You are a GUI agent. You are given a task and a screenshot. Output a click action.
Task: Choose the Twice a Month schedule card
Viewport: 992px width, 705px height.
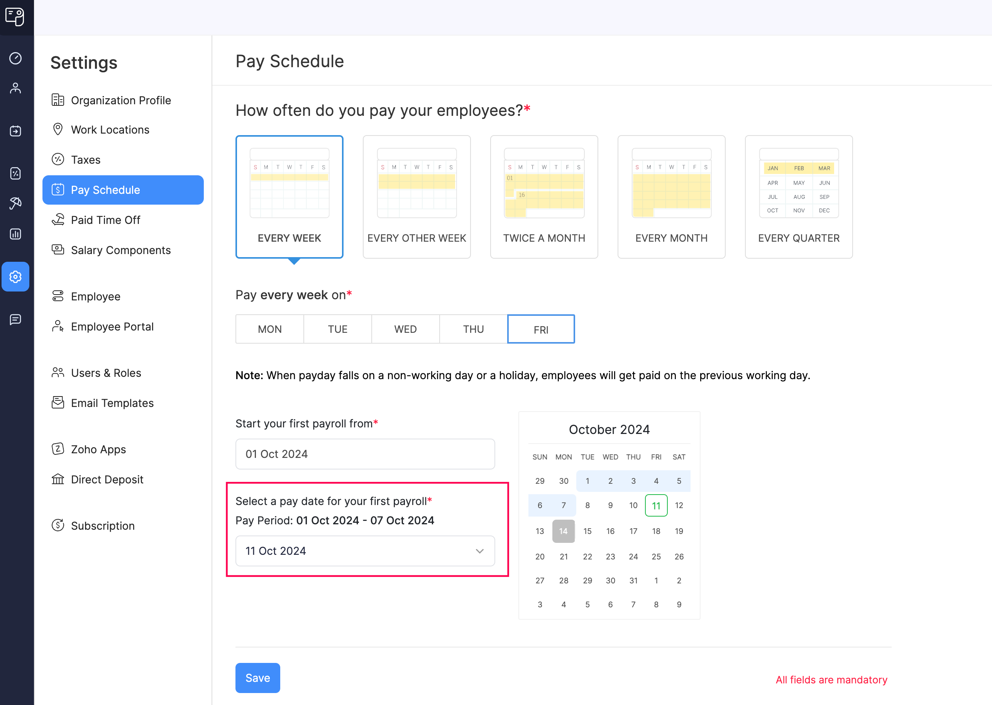[x=544, y=197]
